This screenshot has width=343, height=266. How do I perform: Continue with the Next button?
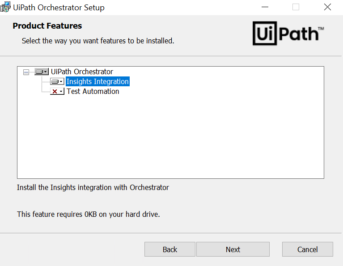tap(233, 249)
